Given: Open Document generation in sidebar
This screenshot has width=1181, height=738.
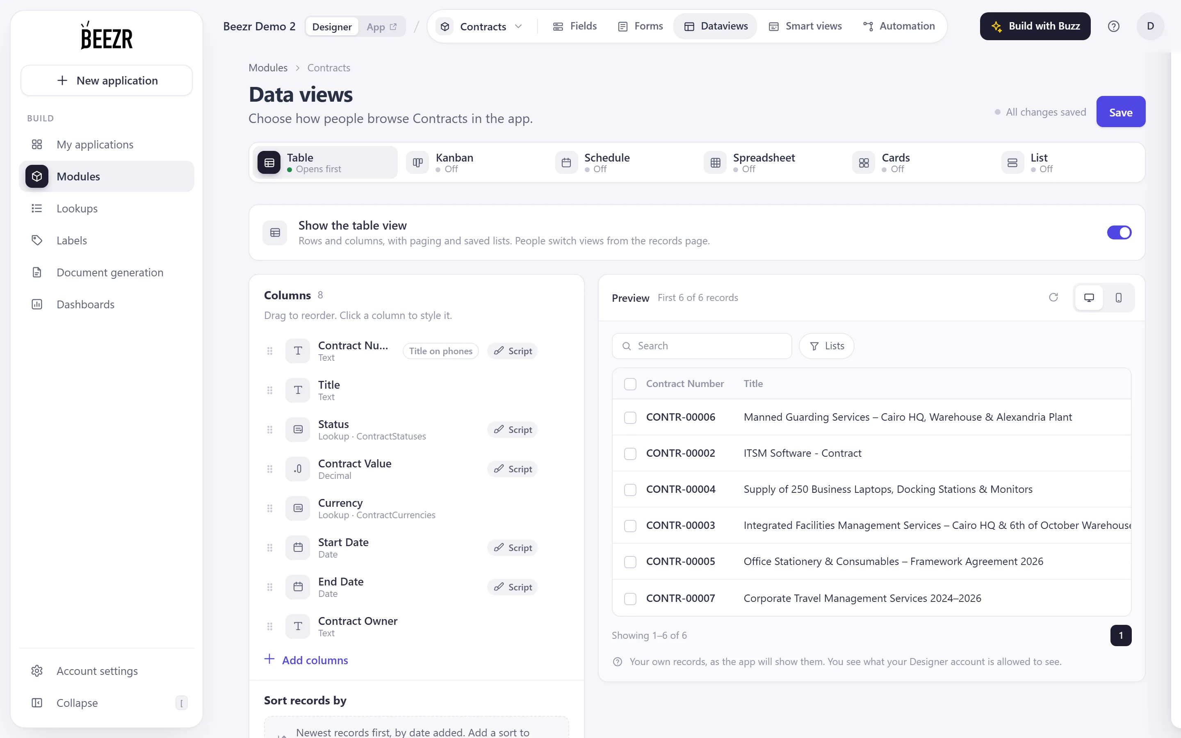Looking at the screenshot, I should pyautogui.click(x=106, y=272).
